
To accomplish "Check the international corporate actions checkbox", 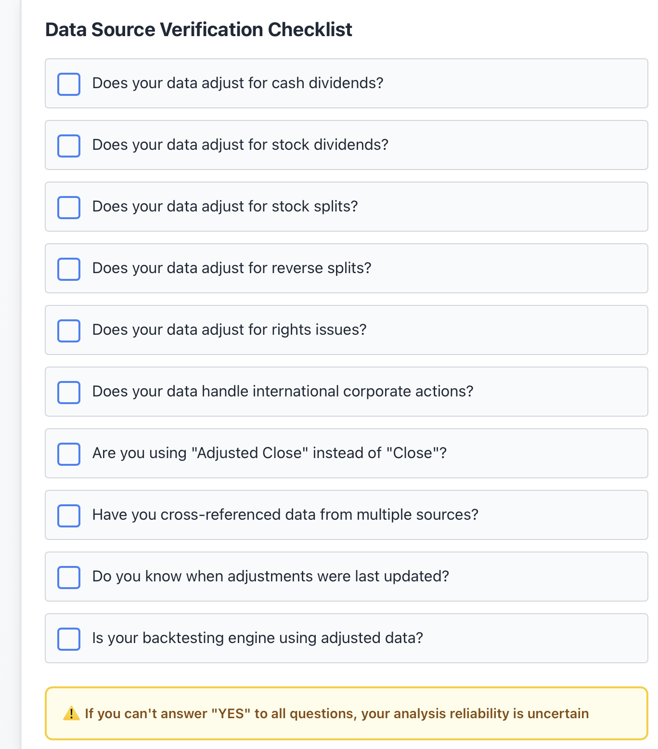I will pos(69,393).
